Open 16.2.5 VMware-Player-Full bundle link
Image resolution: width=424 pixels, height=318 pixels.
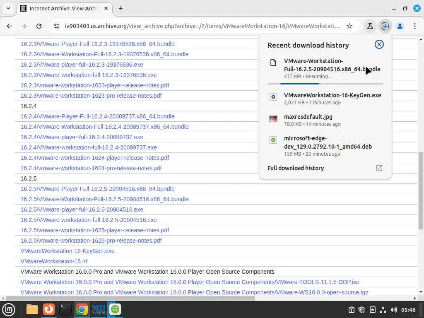[97, 189]
